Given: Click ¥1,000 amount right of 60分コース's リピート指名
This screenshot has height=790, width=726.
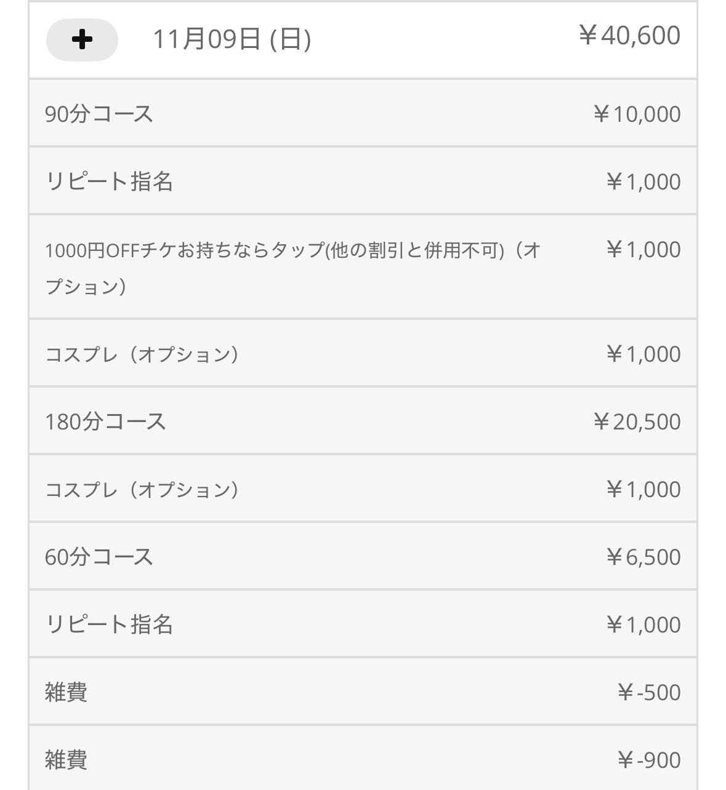Looking at the screenshot, I should [643, 624].
